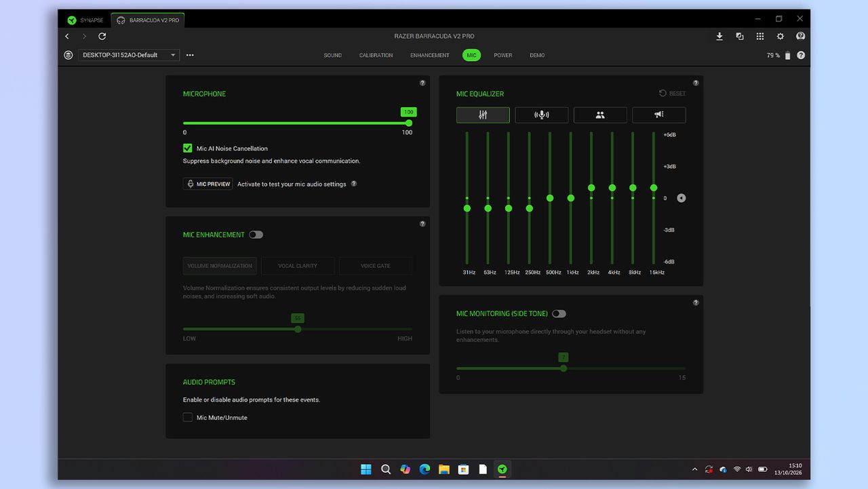
Task: Enable Mic Mute/Unmute audio prompt
Action: pyautogui.click(x=188, y=417)
